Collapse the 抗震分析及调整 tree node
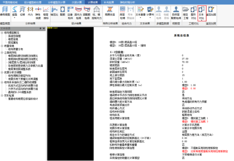Screen dimensions: 234x161 (x=2, y=72)
